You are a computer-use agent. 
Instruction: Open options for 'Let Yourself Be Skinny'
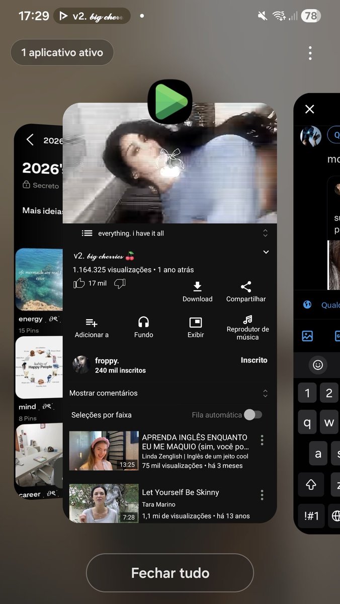click(262, 495)
